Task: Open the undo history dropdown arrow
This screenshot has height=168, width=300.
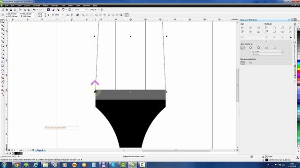Action: tap(37, 10)
